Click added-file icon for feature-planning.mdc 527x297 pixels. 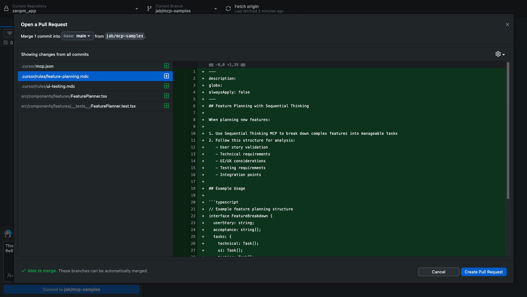pyautogui.click(x=167, y=76)
